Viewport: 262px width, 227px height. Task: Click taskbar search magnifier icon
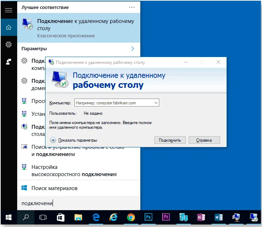pyautogui.click(x=26, y=217)
